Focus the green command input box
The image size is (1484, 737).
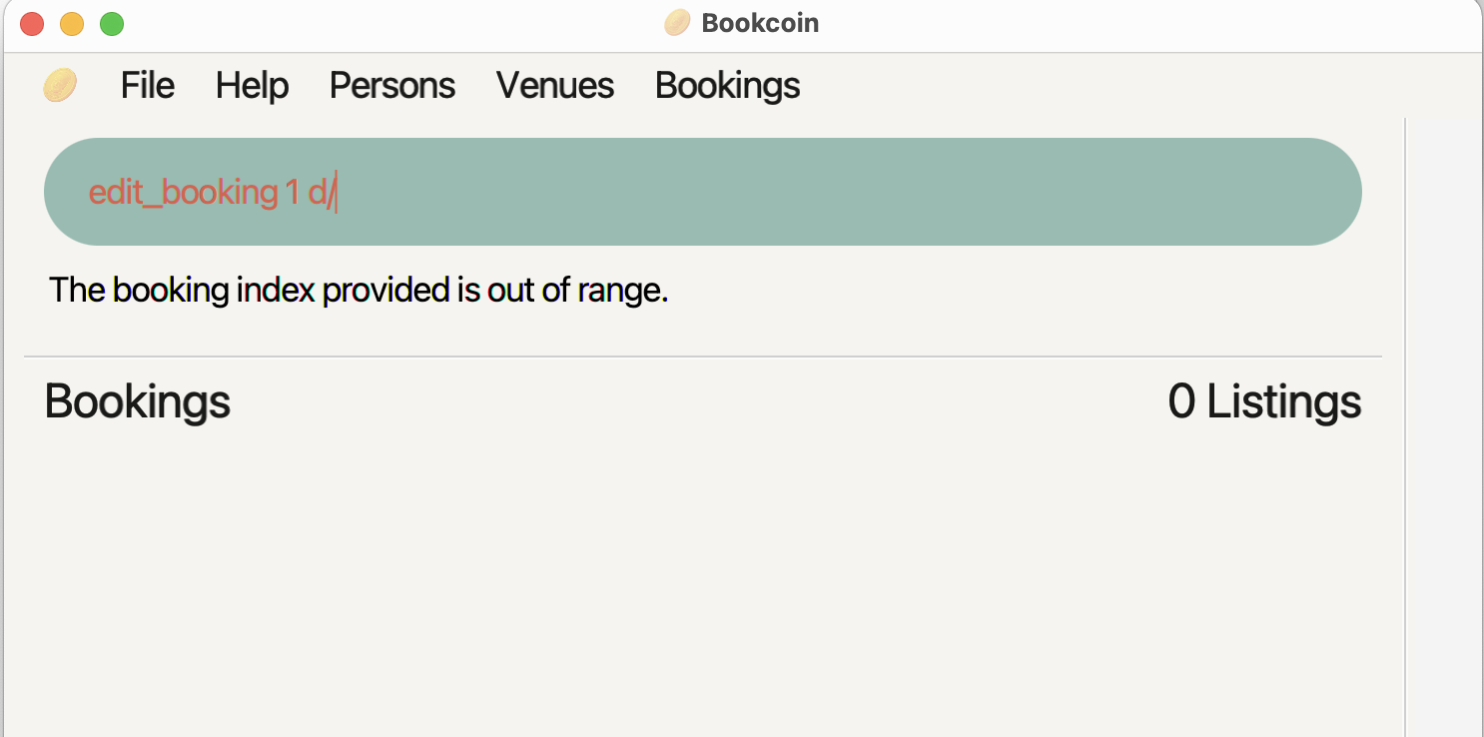tap(703, 192)
